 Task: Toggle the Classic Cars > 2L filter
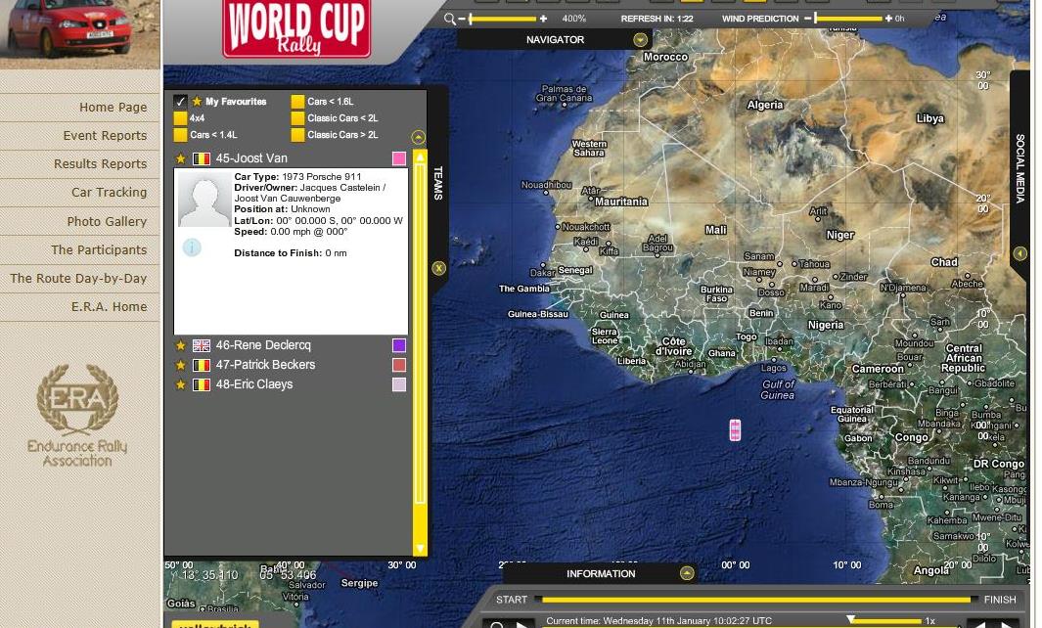click(297, 135)
